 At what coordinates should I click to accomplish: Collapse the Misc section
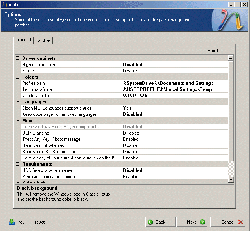point(18,121)
